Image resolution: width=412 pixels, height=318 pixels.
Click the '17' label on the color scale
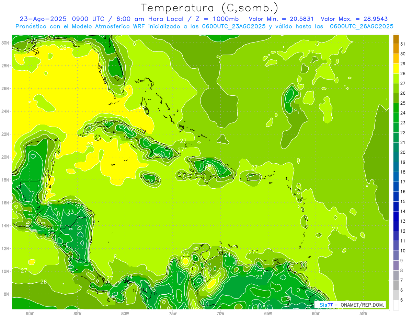tap(403, 182)
